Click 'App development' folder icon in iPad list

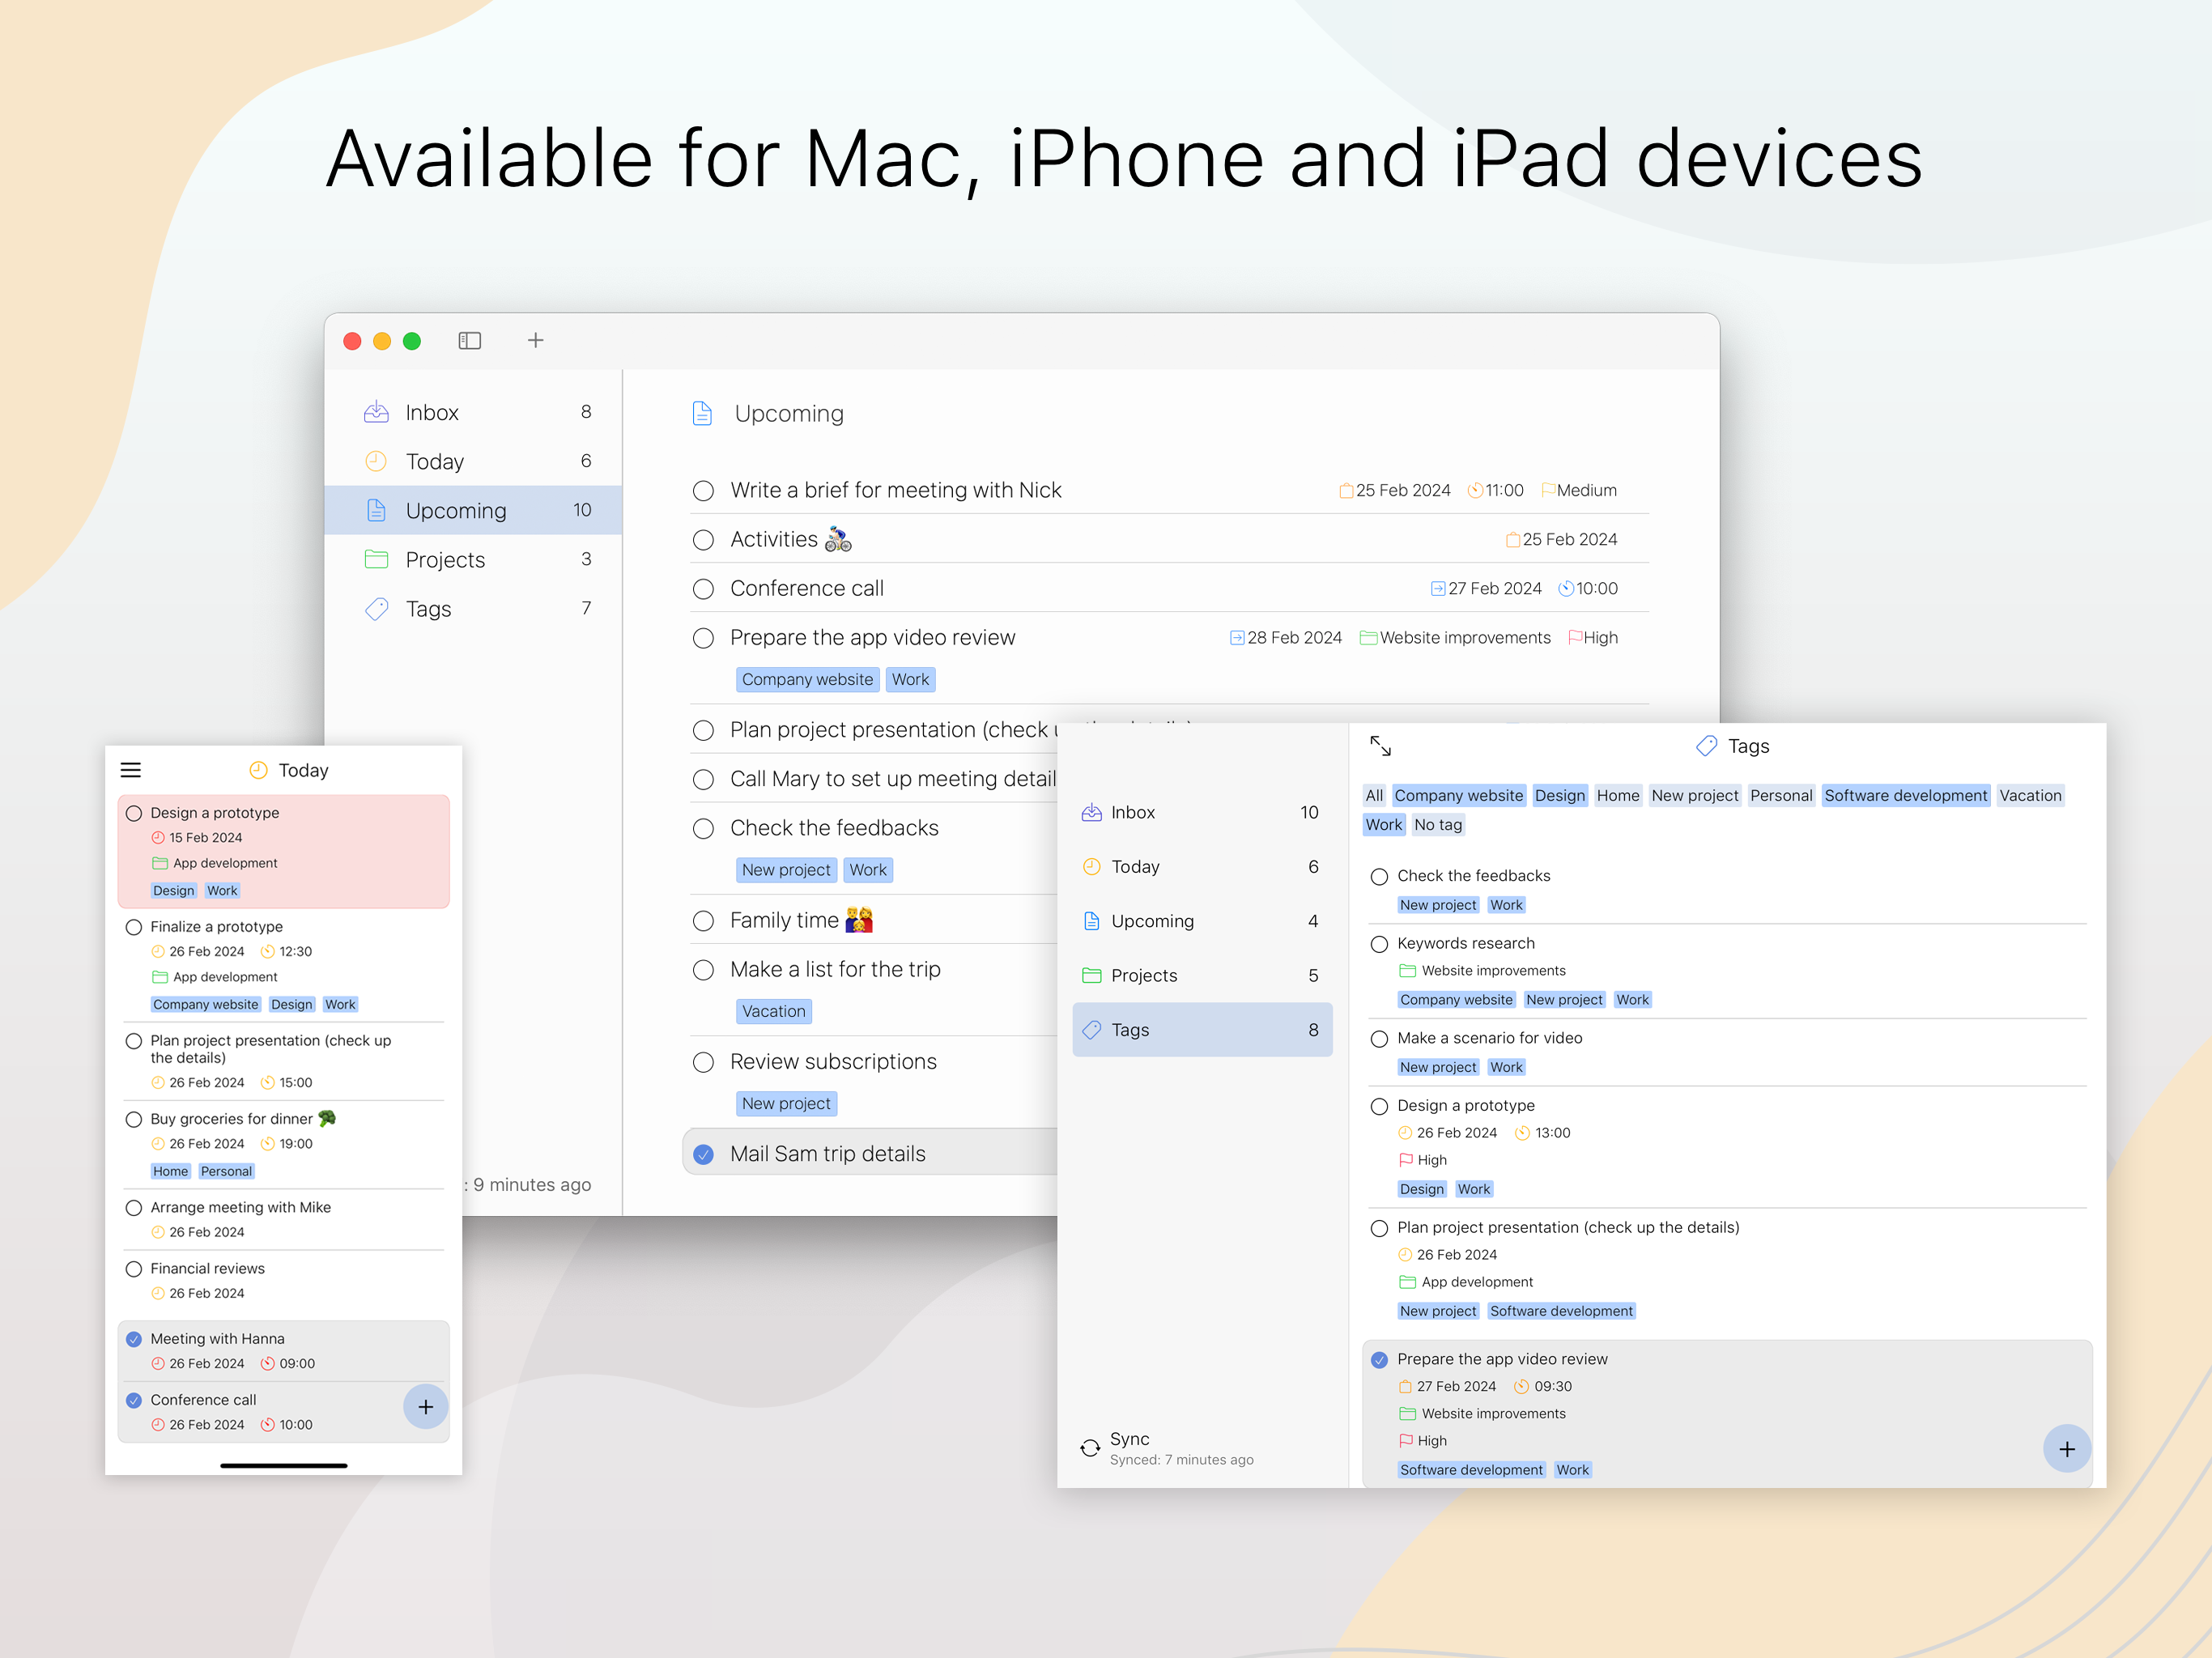(1407, 1282)
